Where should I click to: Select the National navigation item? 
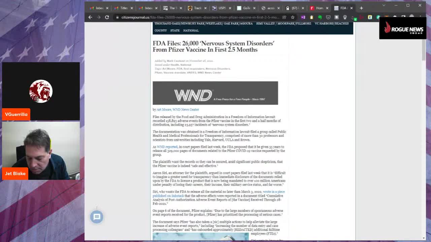[191, 31]
